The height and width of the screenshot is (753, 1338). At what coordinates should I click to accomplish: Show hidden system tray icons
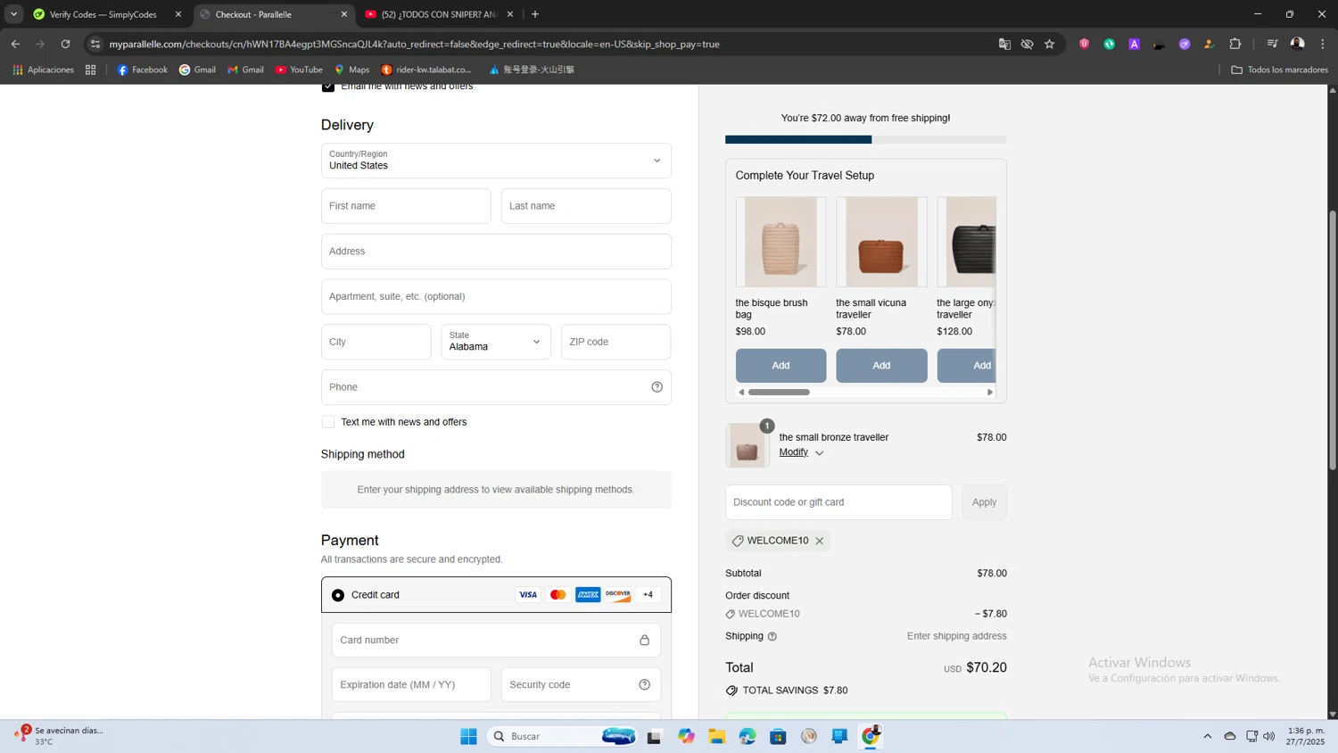tap(1208, 736)
